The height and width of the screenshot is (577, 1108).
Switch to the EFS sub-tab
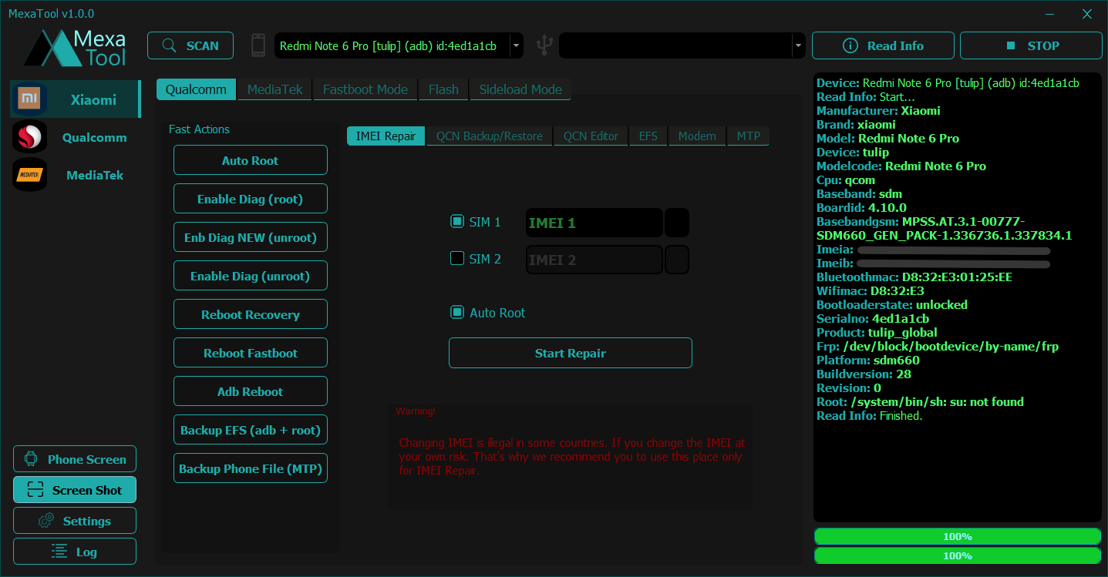648,136
